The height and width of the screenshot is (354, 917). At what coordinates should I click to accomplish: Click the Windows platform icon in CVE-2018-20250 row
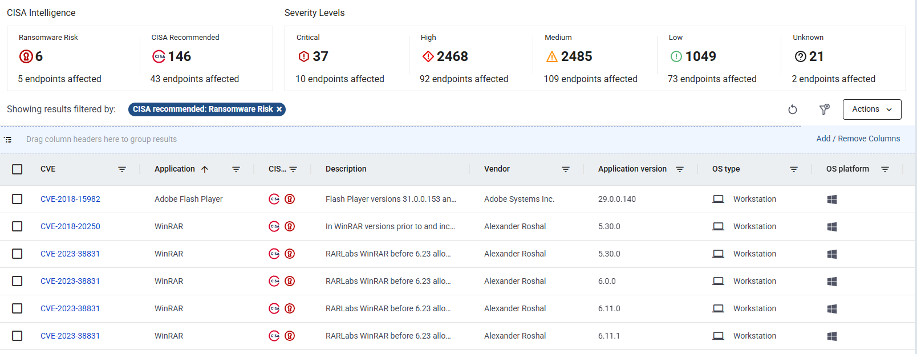[832, 226]
